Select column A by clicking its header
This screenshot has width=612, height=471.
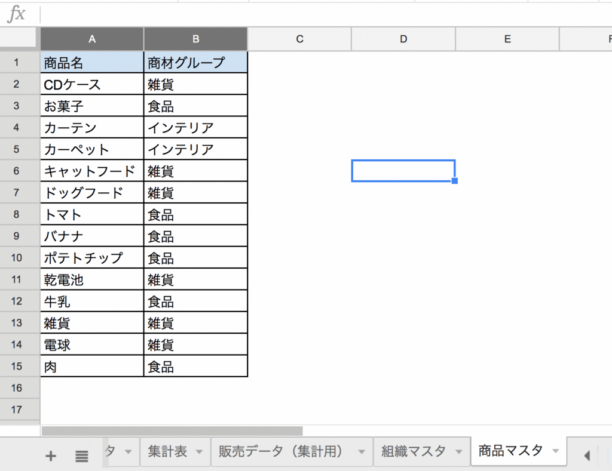pos(91,38)
